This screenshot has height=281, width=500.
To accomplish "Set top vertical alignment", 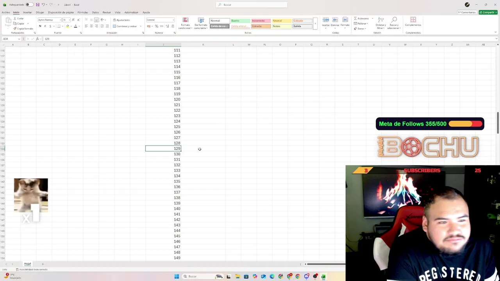I will click(86, 20).
